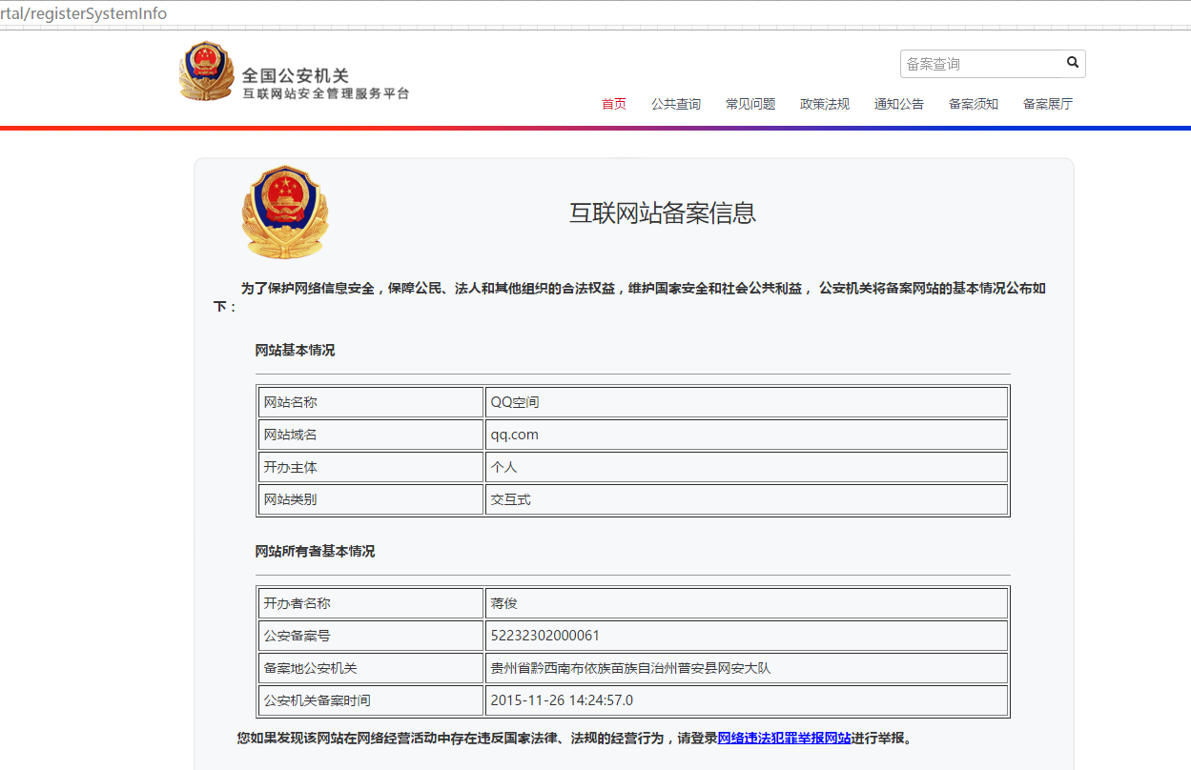Click the police emblem logo in the header
This screenshot has width=1191, height=770.
tap(205, 71)
